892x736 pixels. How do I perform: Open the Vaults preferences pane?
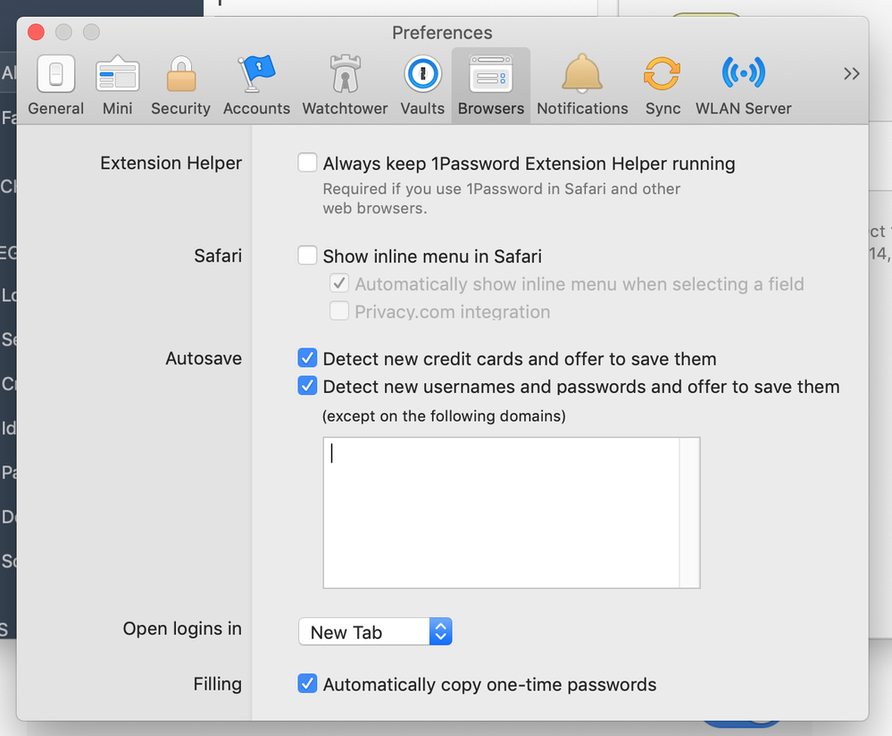(x=422, y=86)
